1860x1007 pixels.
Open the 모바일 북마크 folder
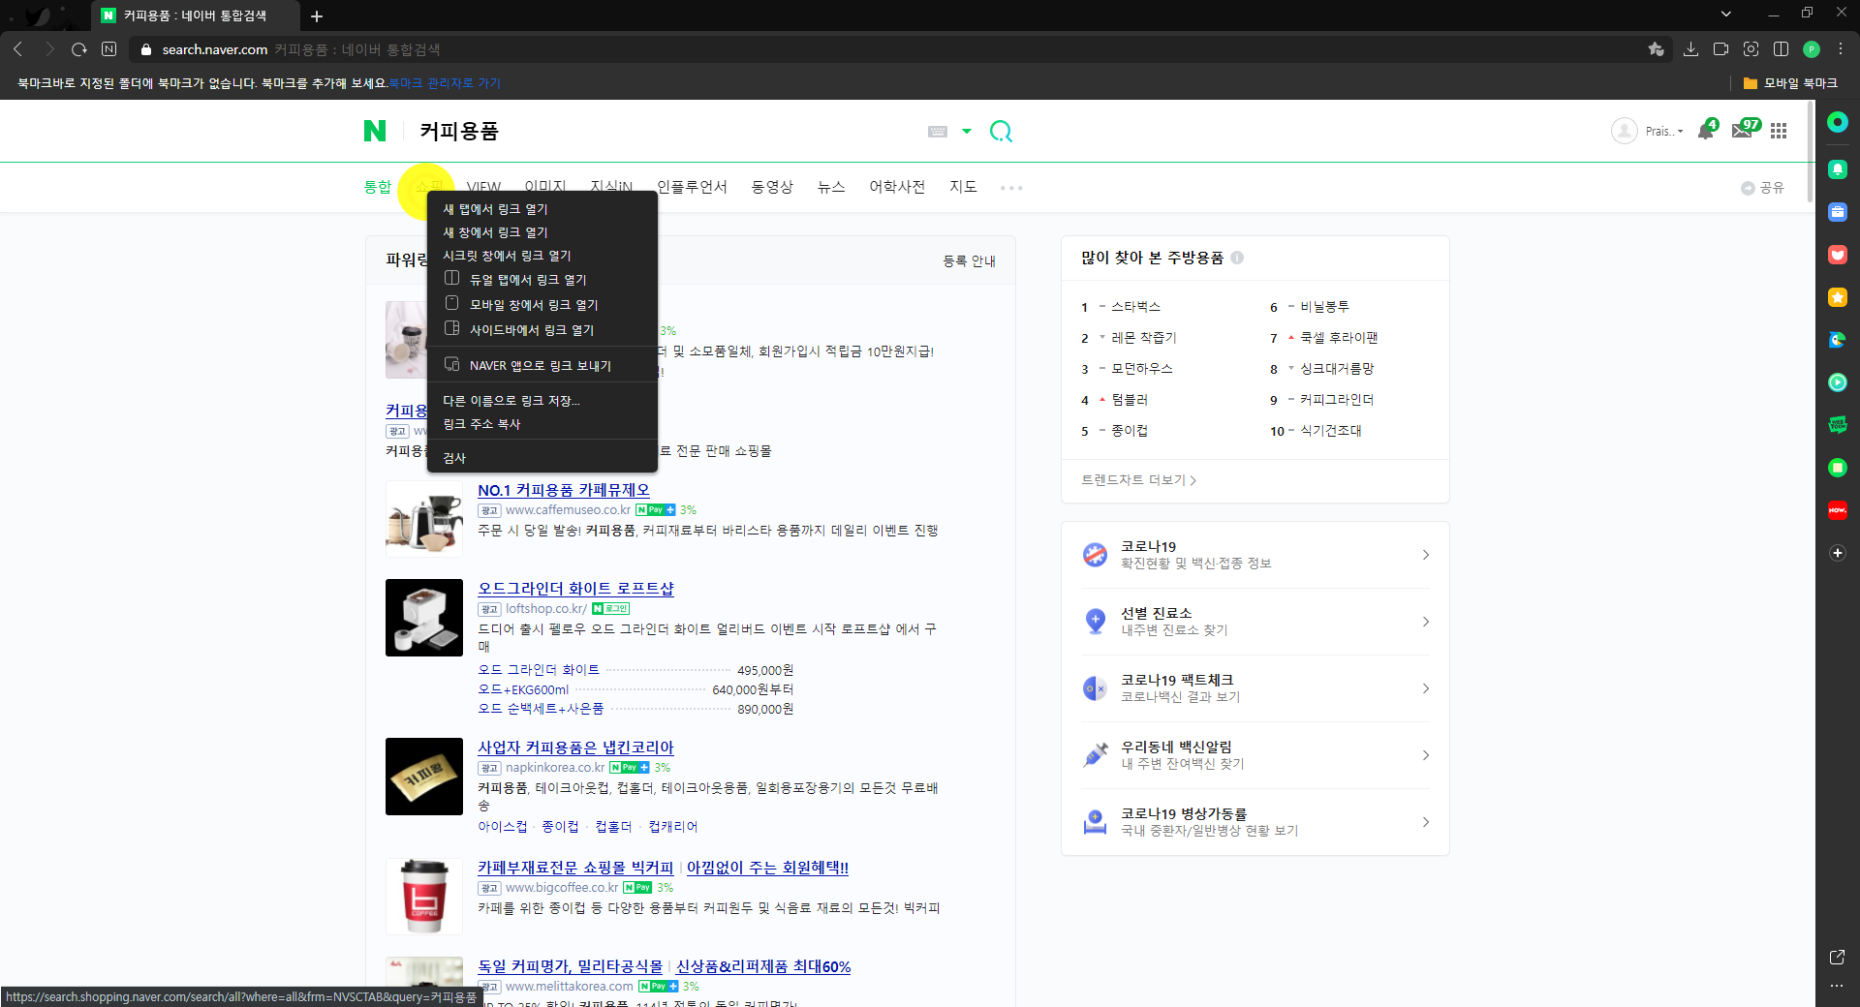[1790, 83]
